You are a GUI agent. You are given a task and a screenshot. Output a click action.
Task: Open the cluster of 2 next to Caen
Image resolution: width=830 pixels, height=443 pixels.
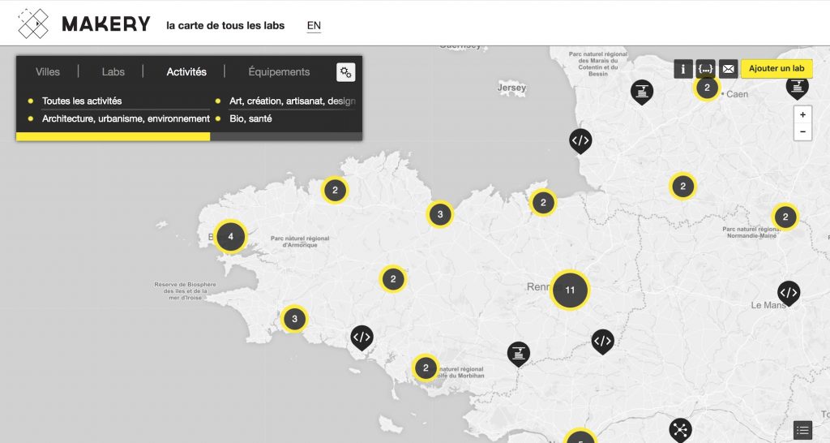pos(707,88)
